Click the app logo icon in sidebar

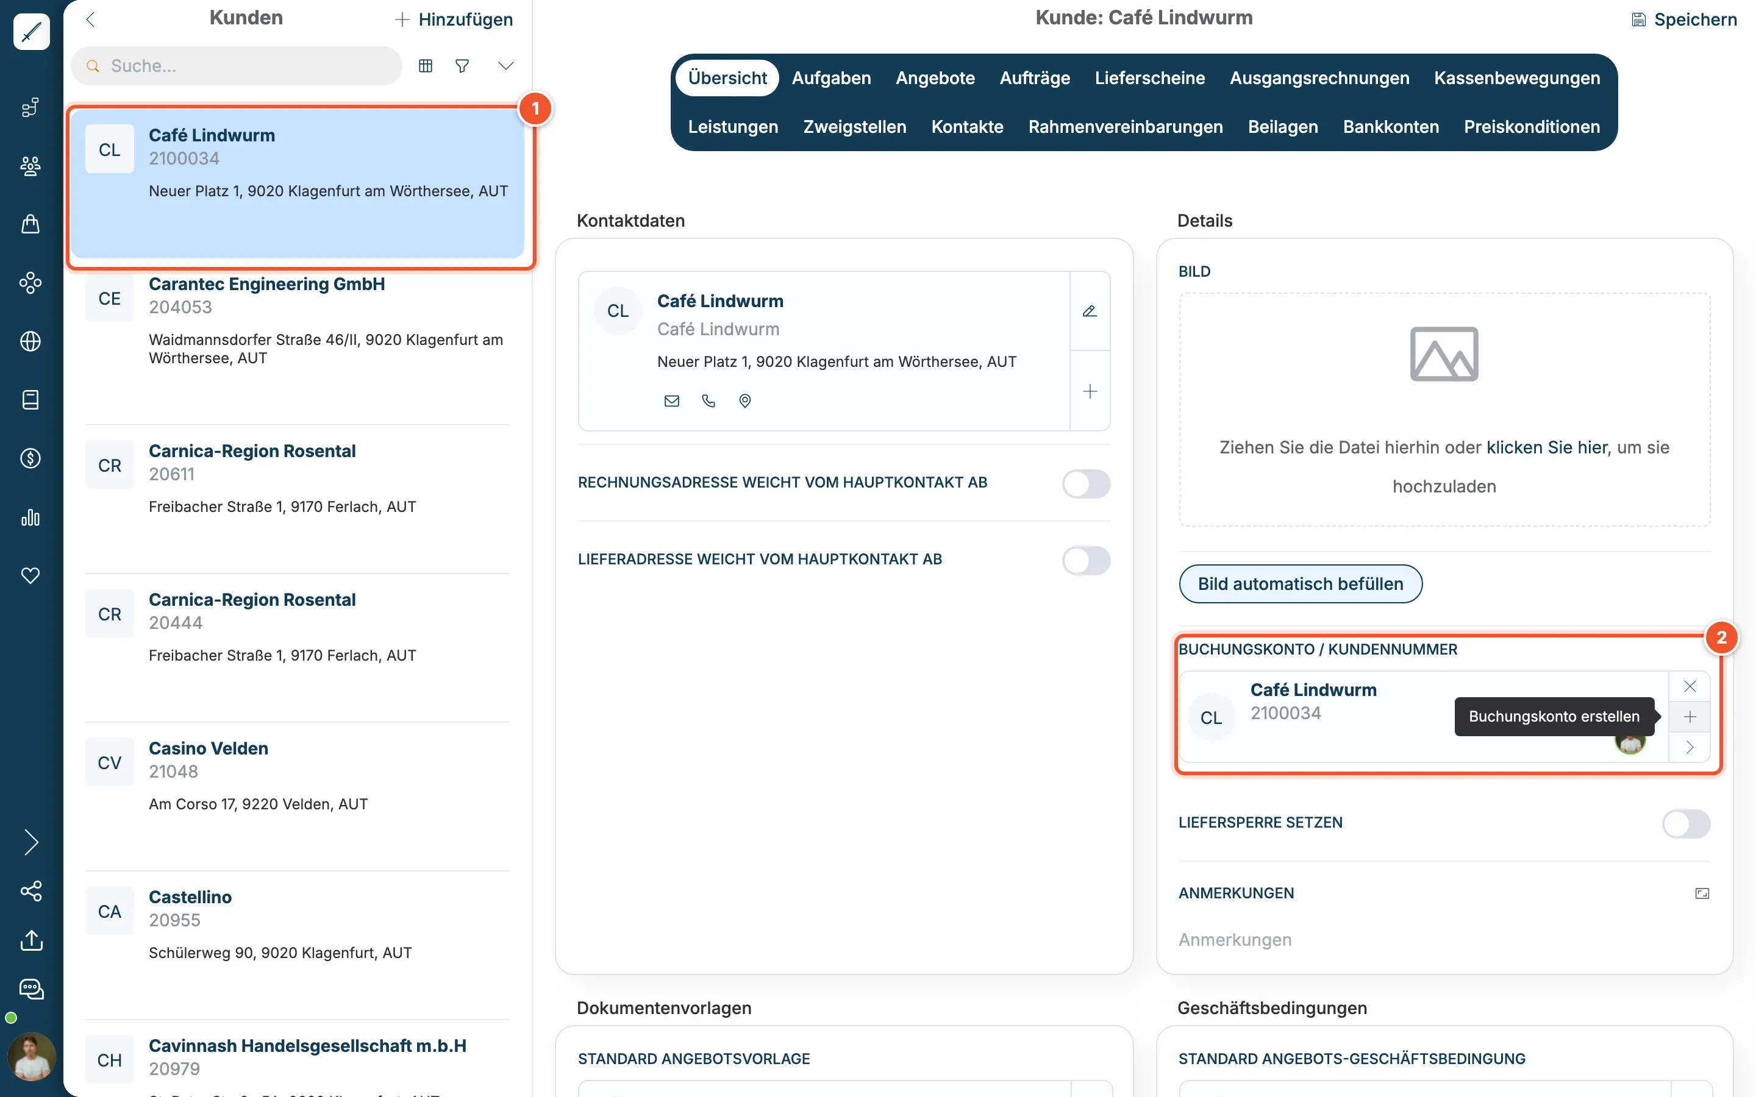tap(31, 32)
